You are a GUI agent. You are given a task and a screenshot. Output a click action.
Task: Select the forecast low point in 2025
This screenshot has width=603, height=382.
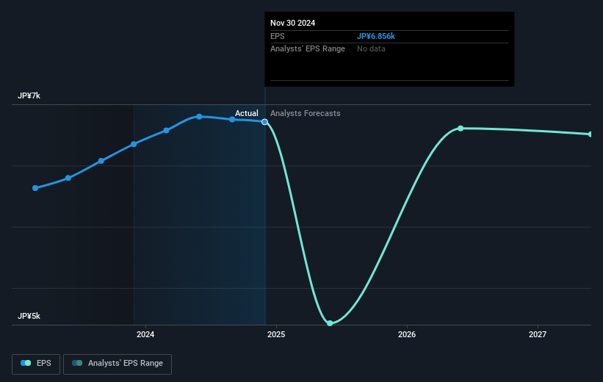tap(330, 323)
